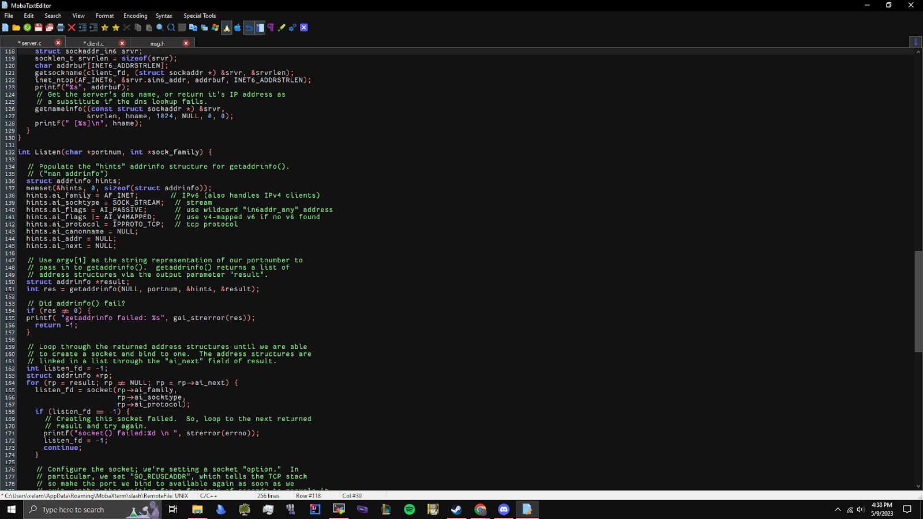Open the Windows Start menu

click(x=12, y=510)
